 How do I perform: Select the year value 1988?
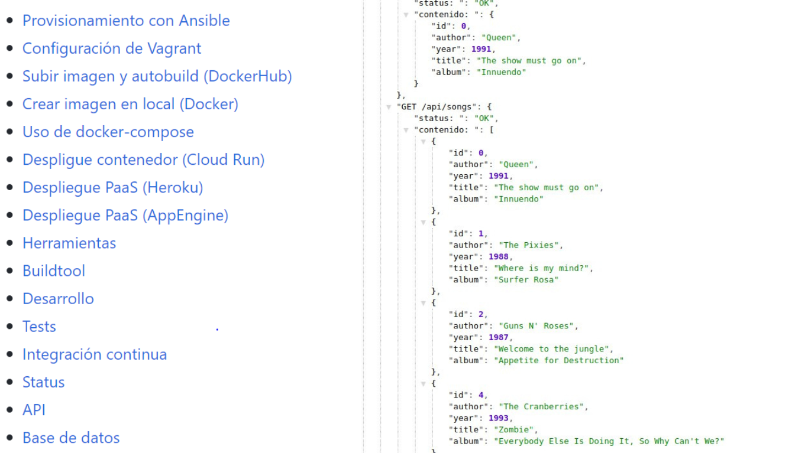tap(499, 257)
